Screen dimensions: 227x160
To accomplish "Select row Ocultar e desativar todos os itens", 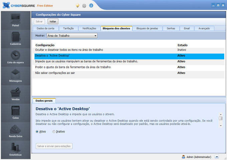I will tap(128, 50).
